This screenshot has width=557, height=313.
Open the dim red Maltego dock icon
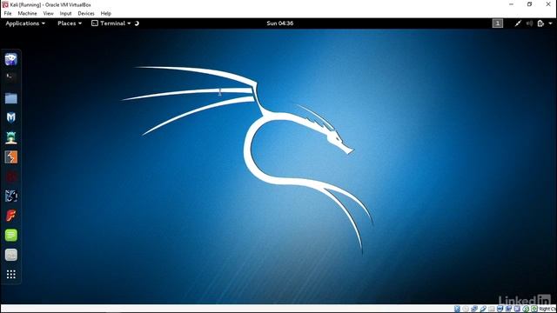(x=11, y=176)
